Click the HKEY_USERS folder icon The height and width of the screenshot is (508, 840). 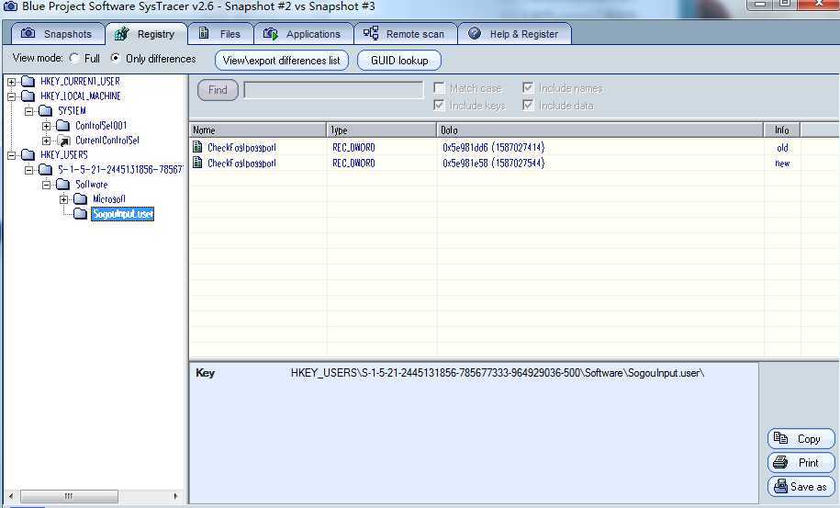(28, 155)
